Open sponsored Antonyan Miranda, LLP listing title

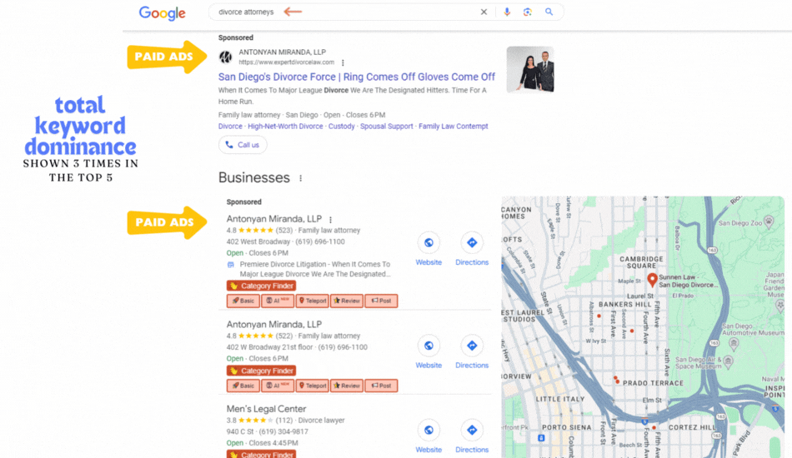click(273, 219)
